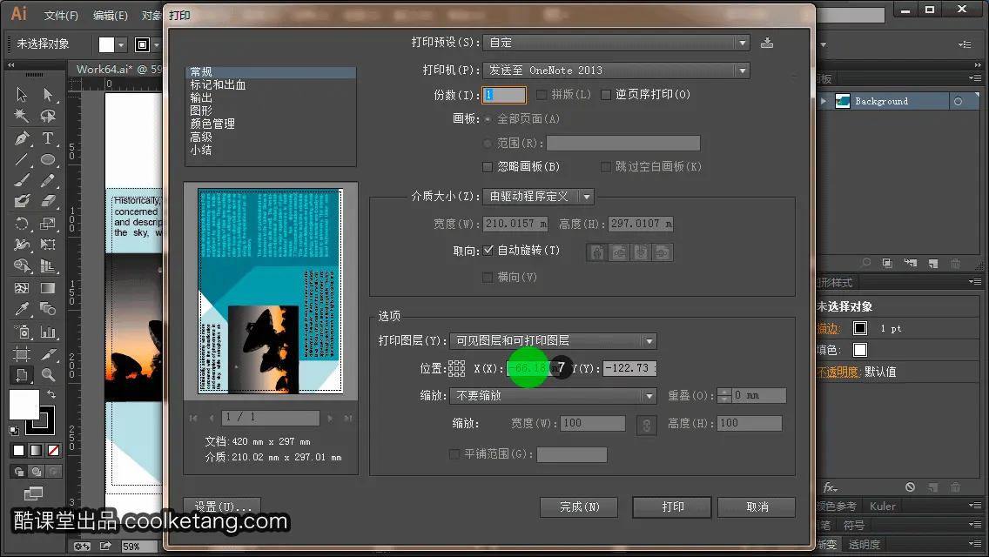Open the 编辑(E) menu
This screenshot has height=557, width=989.
point(111,15)
